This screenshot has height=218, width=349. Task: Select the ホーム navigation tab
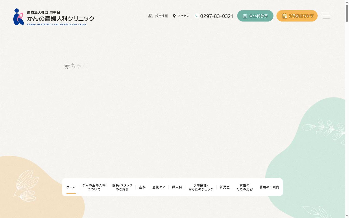pos(71,187)
